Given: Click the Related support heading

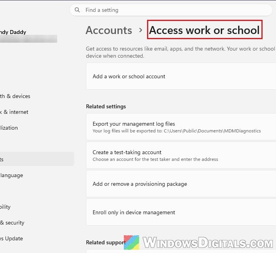Looking at the screenshot, I should tap(106, 242).
